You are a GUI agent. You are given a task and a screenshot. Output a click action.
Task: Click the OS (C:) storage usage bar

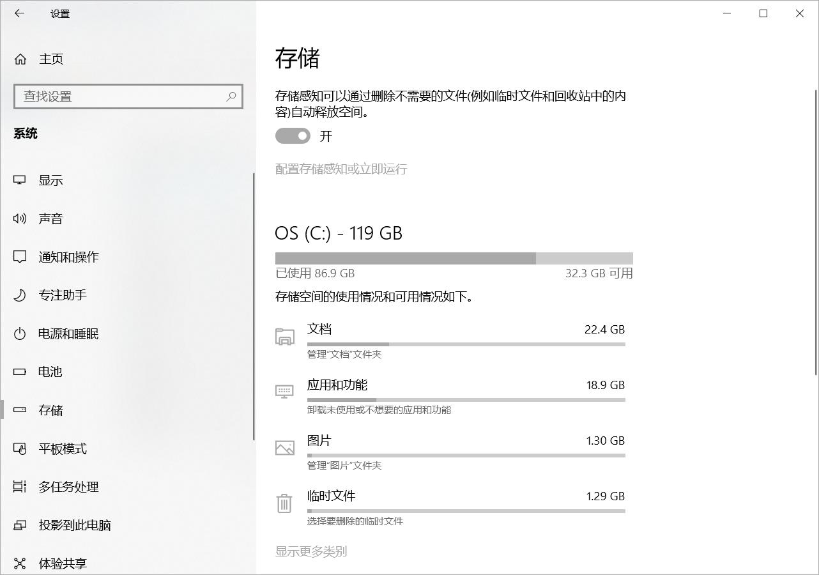[454, 257]
